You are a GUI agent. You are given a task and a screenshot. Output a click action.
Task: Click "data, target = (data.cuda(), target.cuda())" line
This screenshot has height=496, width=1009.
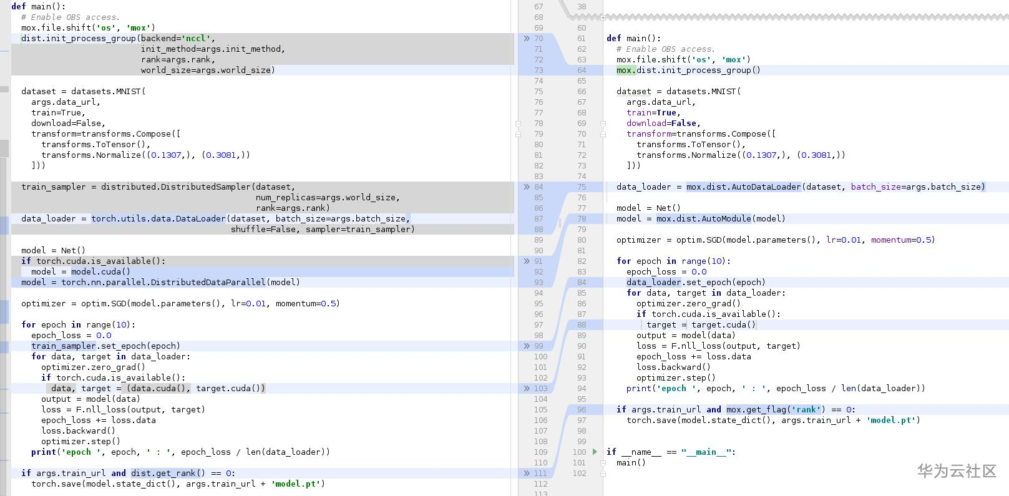(158, 389)
